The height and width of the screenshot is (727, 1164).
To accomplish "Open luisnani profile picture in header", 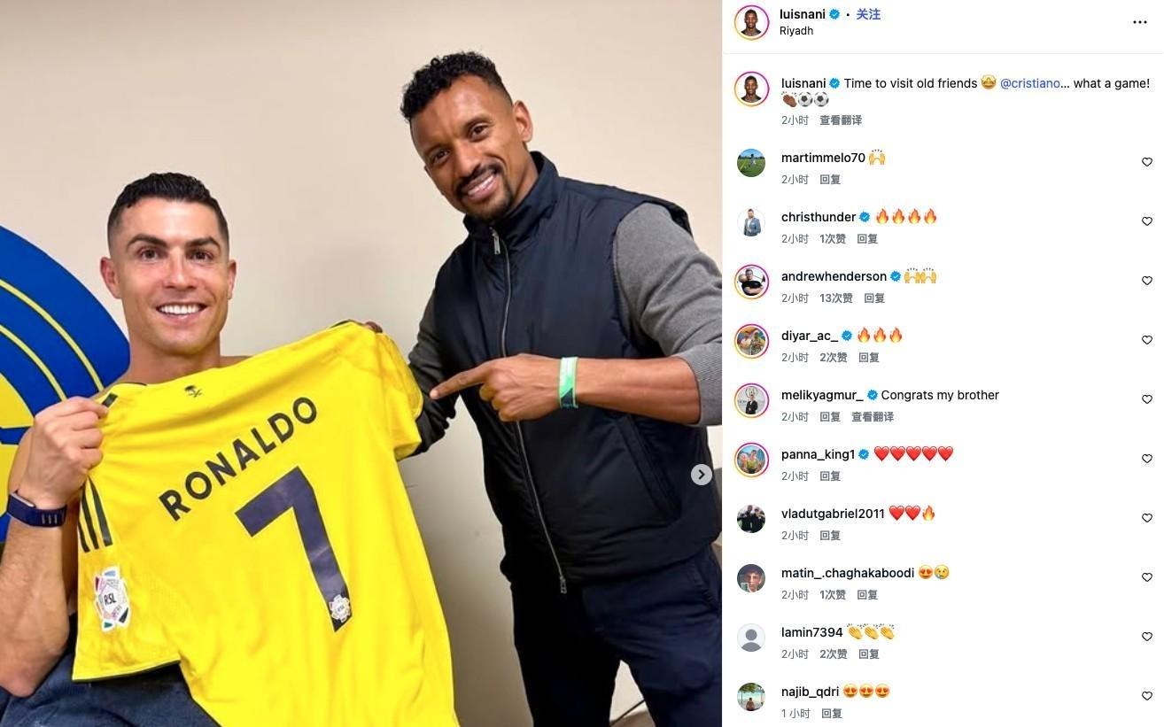I will click(x=751, y=22).
